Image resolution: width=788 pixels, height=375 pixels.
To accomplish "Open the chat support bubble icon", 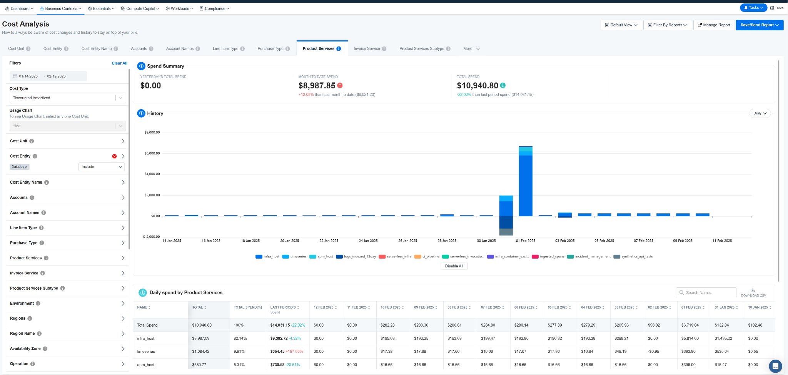I will (x=775, y=366).
